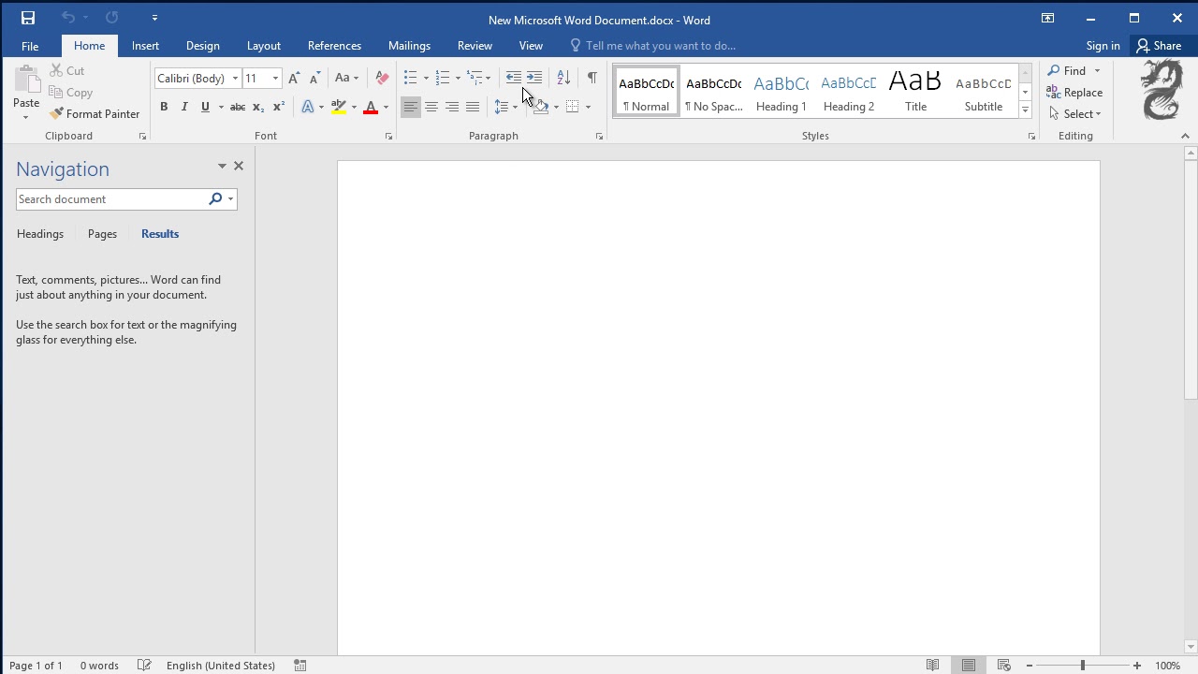Click the Align Right icon
This screenshot has height=674, width=1198.
[x=452, y=107]
